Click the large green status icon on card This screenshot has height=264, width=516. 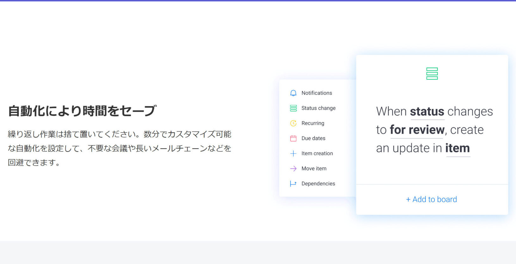click(x=432, y=74)
